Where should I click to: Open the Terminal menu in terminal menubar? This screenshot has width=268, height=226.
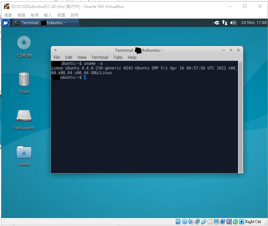(x=100, y=57)
